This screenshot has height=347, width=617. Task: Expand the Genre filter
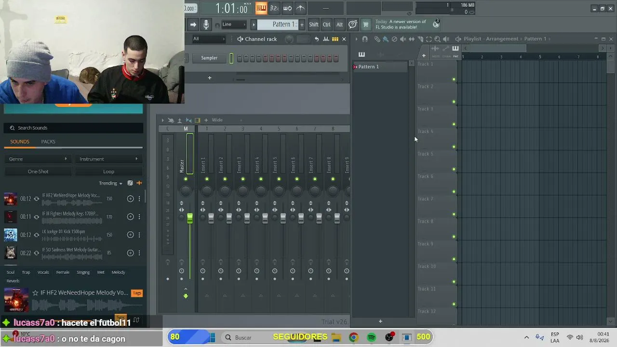38,159
